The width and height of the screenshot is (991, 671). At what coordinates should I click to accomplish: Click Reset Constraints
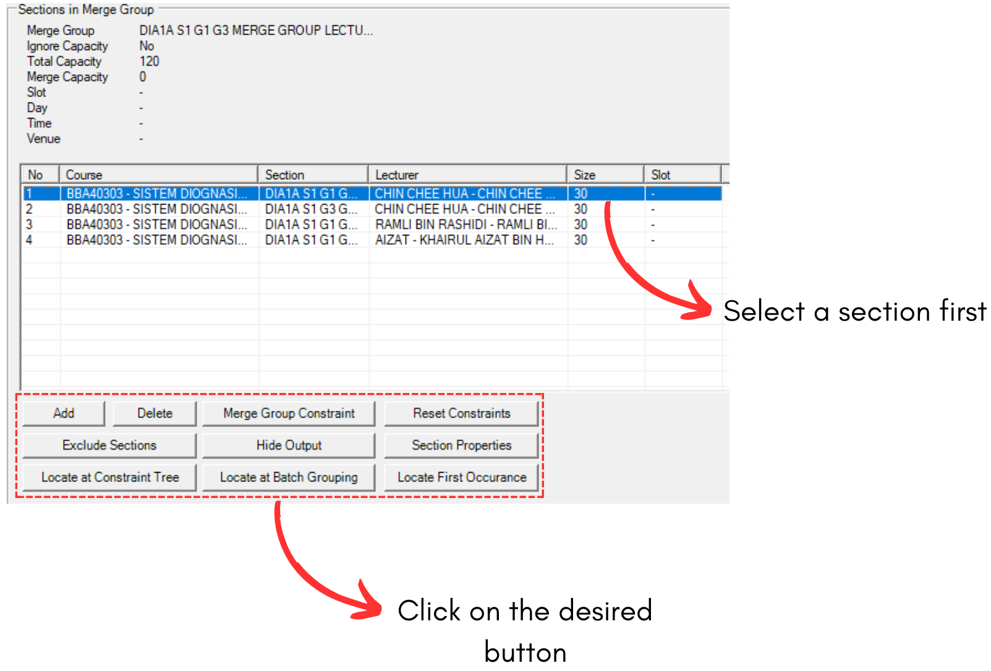coord(461,413)
